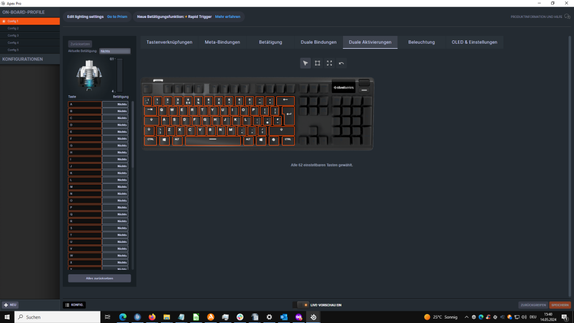Select the right Shift key on keyboard
Screen dimensions: 574x323
281,130
